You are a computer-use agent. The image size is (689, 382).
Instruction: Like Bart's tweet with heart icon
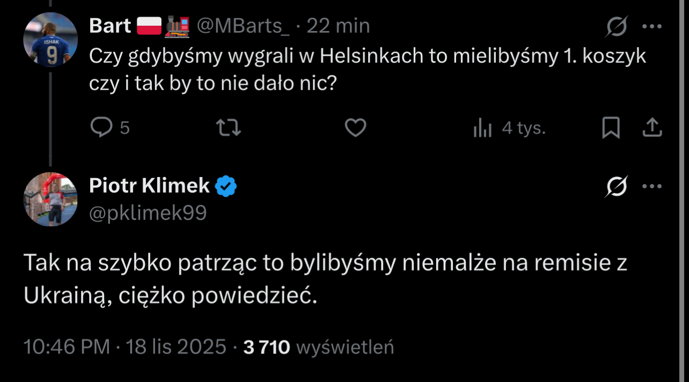pyautogui.click(x=355, y=128)
